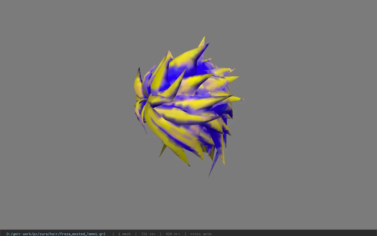Click the "1 mesh" status entry

[x=124, y=234]
